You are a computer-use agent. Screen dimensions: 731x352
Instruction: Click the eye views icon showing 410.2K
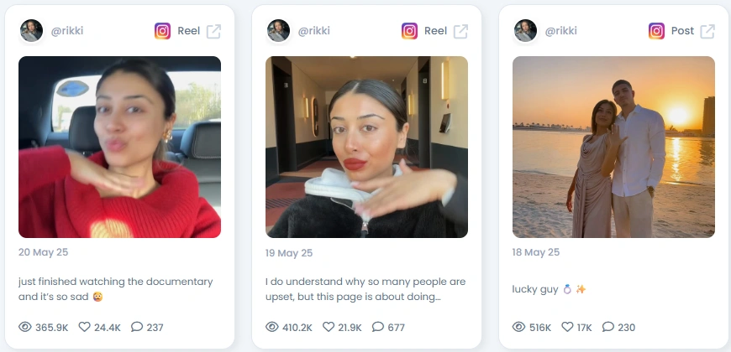[x=271, y=327]
